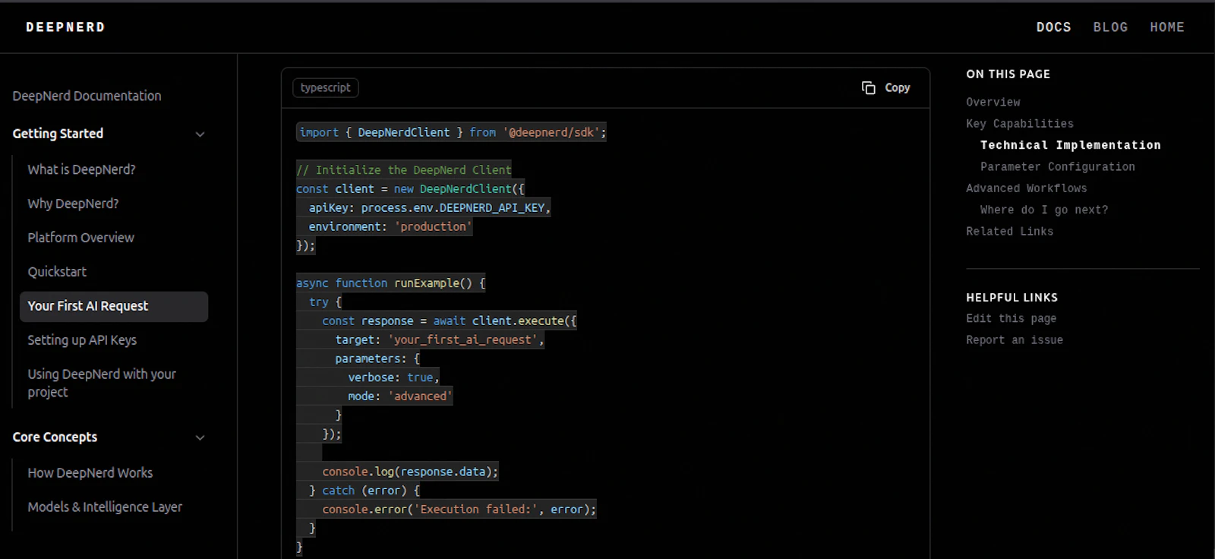The width and height of the screenshot is (1215, 559).
Task: Open Setting up API Keys page
Action: tap(82, 340)
